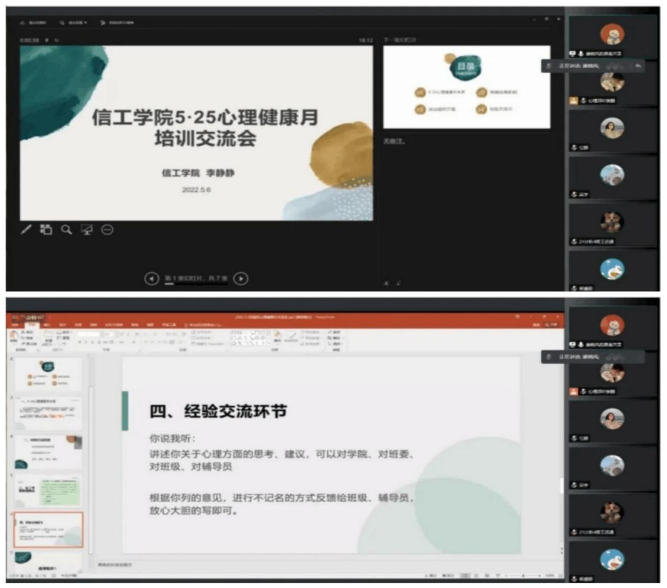Select the slide 5 thumbnail with the green box

pyautogui.click(x=49, y=490)
